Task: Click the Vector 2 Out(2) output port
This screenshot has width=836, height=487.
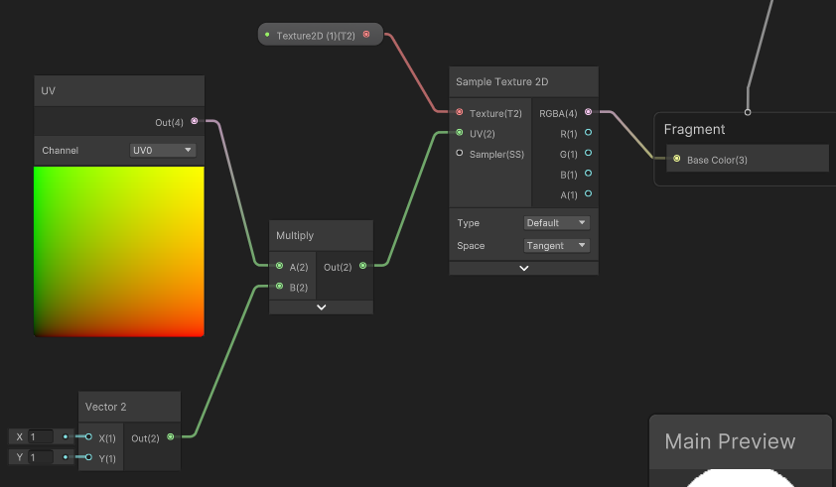Action: [171, 437]
